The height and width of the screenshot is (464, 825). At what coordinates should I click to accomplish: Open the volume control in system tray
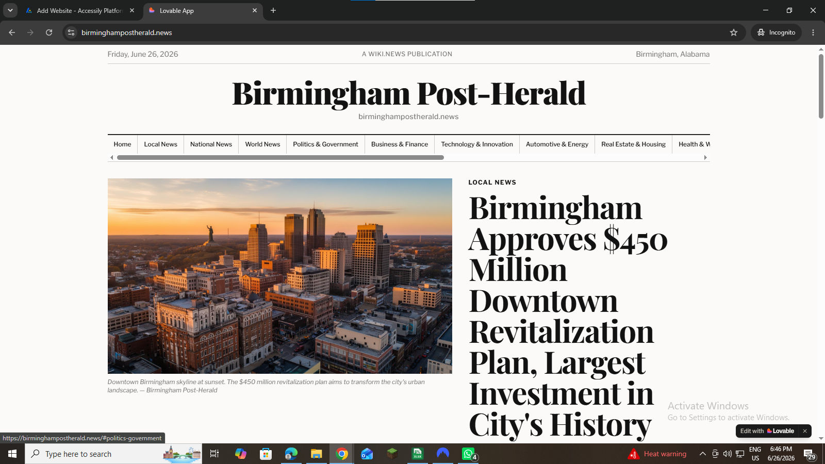coord(728,454)
